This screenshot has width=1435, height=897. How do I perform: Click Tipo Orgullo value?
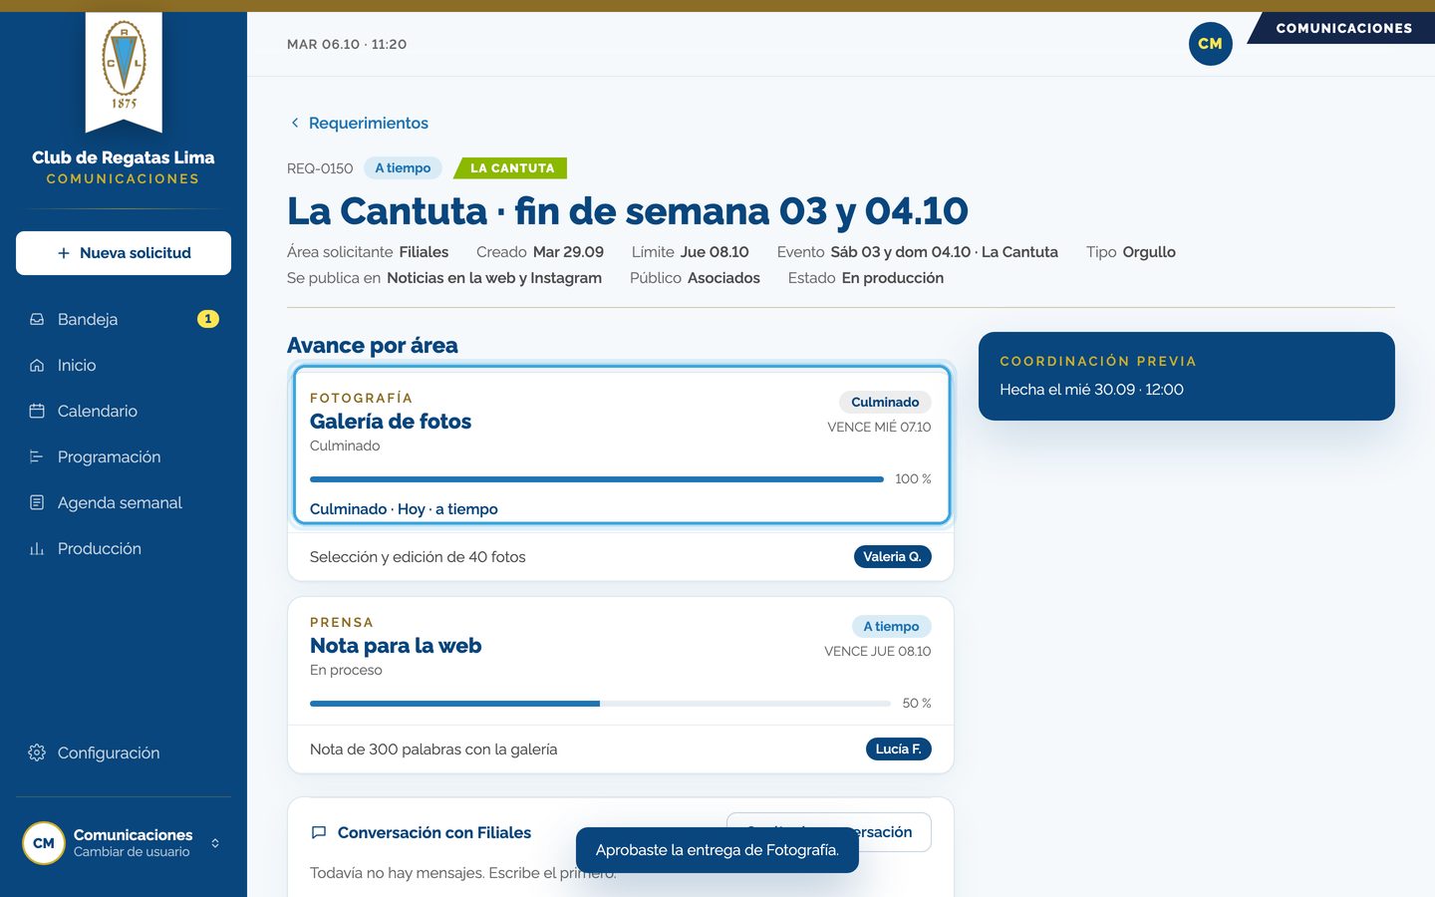tap(1149, 252)
